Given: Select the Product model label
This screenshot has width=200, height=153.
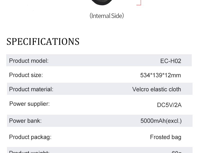Looking at the screenshot, I should point(29,61).
